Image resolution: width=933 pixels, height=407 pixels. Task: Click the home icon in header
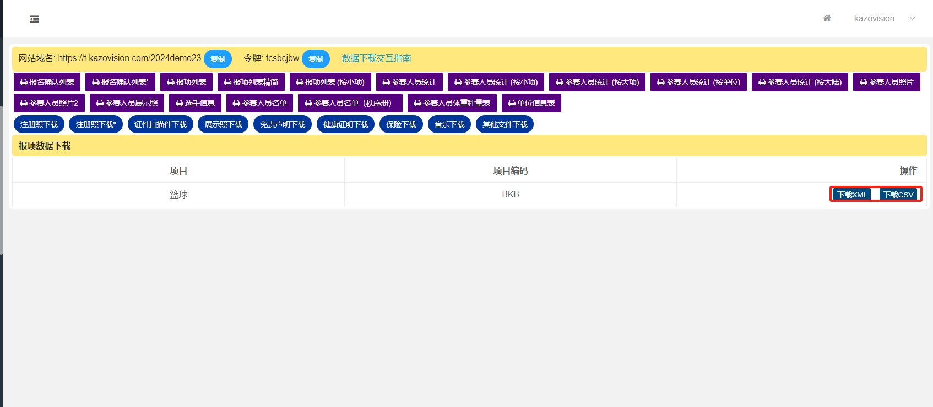click(x=827, y=18)
